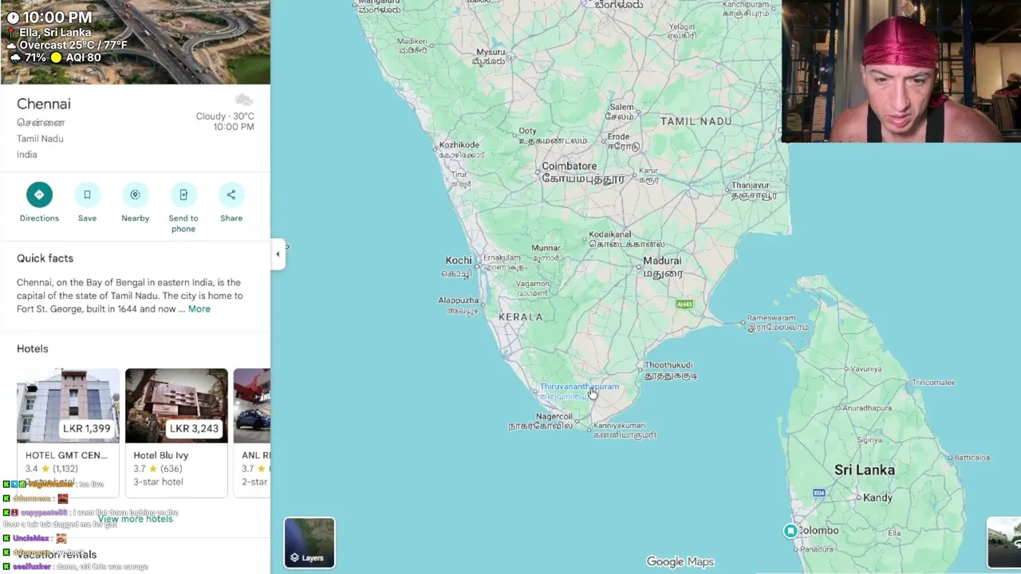1021x574 pixels.
Task: Click the Thanjavur label
Action: (751, 186)
